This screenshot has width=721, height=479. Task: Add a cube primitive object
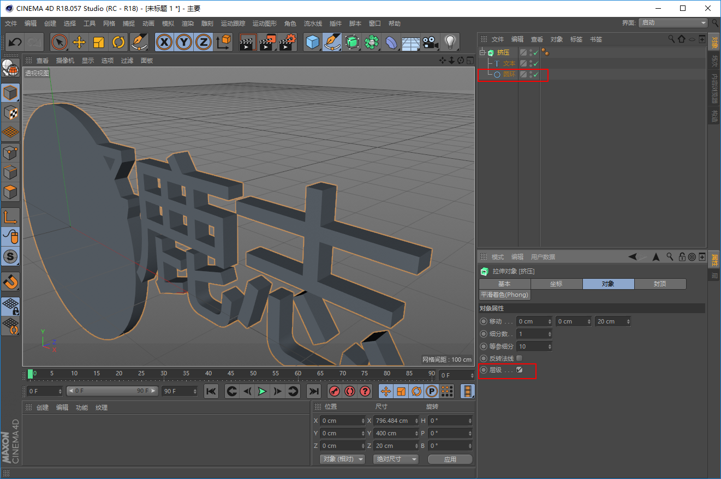click(x=313, y=42)
